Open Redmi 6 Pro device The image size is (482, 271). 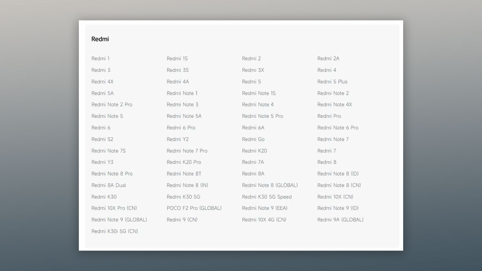pyautogui.click(x=181, y=127)
